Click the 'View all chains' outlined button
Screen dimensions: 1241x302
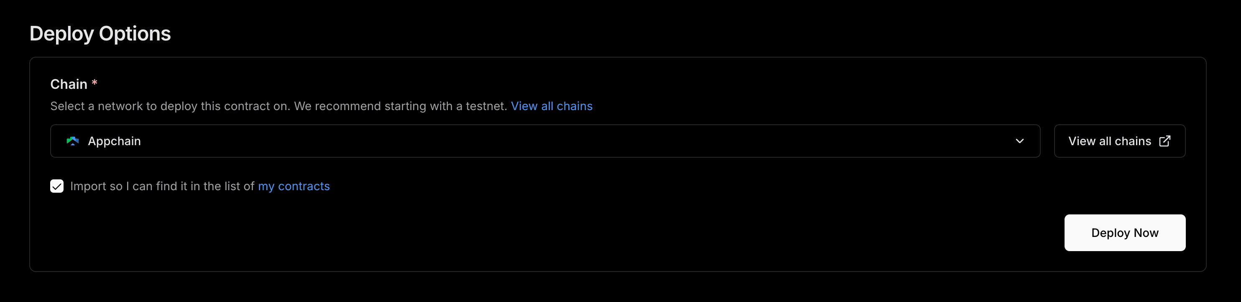click(1120, 141)
